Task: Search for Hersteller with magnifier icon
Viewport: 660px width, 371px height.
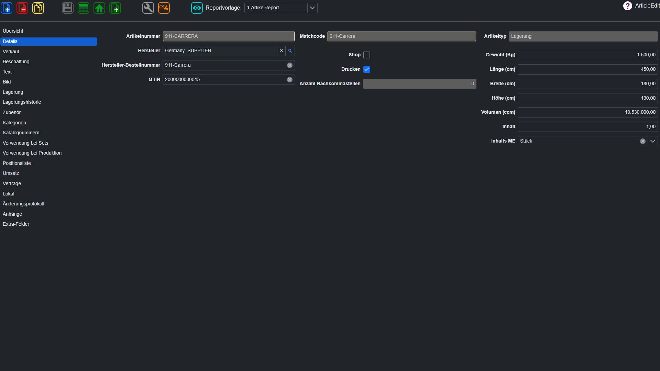Action: click(290, 50)
